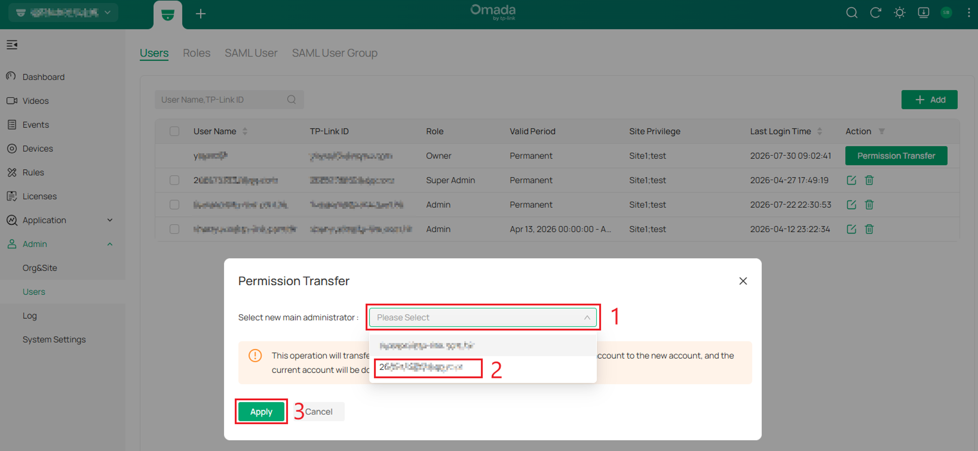Delete the Admin user logged in 2026-07-22
Viewport: 978px width, 451px height.
click(x=869, y=205)
